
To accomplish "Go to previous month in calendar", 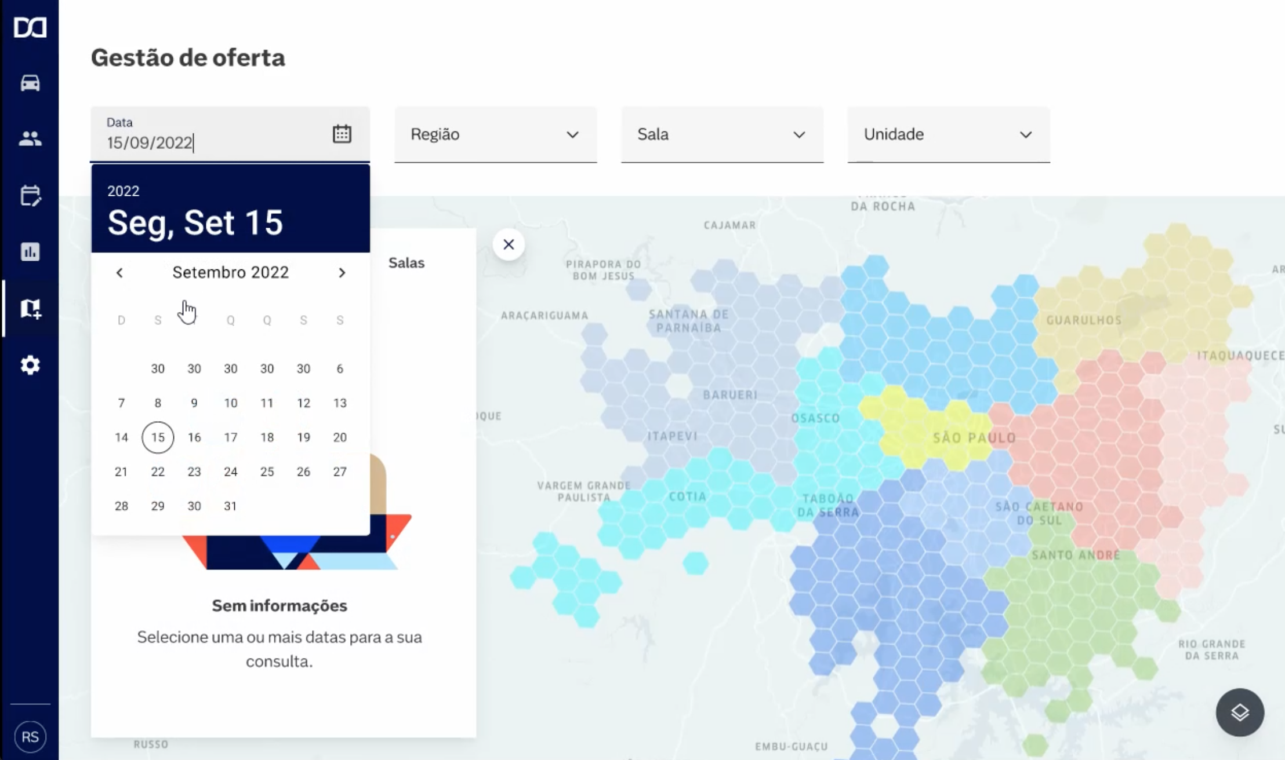I will pyautogui.click(x=119, y=273).
